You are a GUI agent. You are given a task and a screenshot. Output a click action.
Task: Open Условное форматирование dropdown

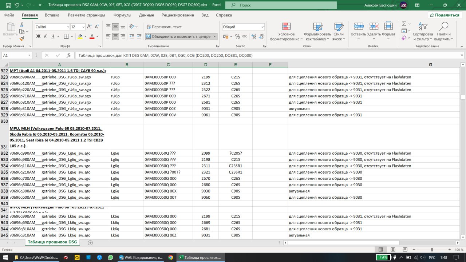pos(286,32)
